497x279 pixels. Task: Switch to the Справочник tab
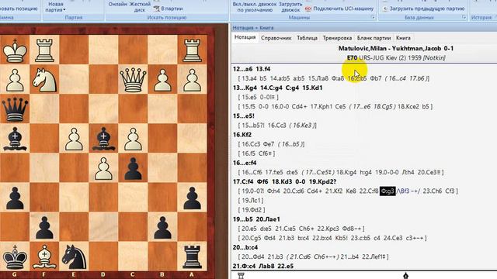276,38
